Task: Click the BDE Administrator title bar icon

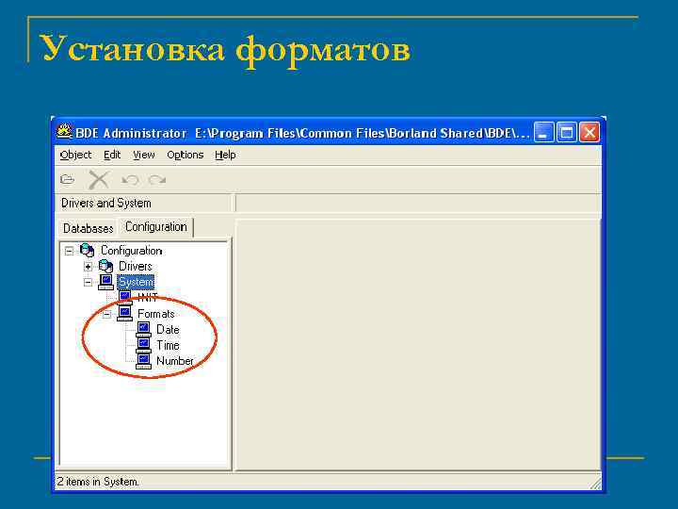Action: (64, 132)
